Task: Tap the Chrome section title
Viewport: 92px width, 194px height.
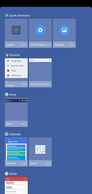Action: pyautogui.click(x=14, y=55)
